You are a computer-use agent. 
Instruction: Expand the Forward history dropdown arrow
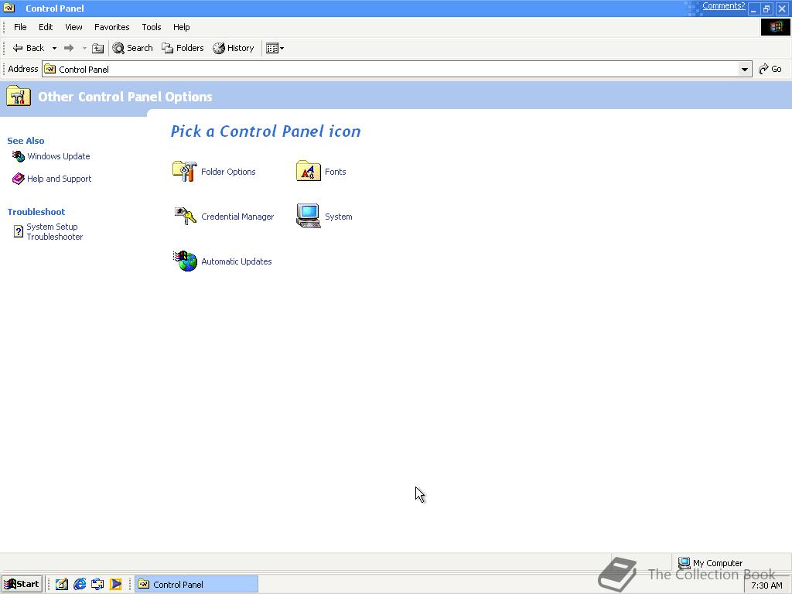pos(84,49)
